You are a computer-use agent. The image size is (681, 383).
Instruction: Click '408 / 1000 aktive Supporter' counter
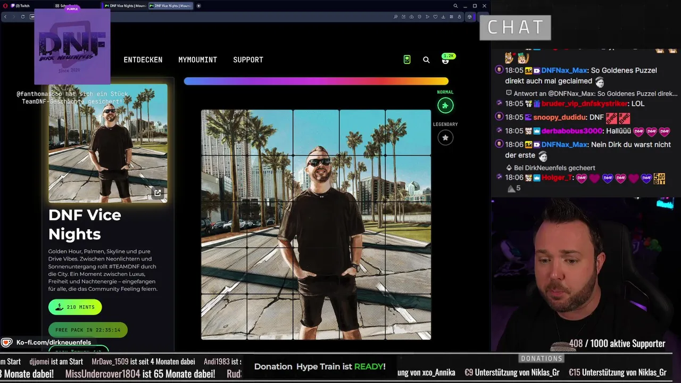click(617, 344)
